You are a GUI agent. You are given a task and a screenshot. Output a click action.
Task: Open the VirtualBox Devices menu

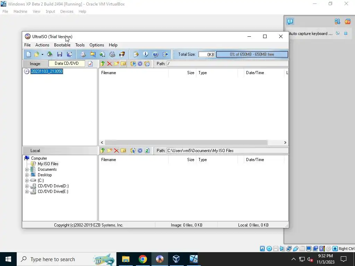point(67,11)
